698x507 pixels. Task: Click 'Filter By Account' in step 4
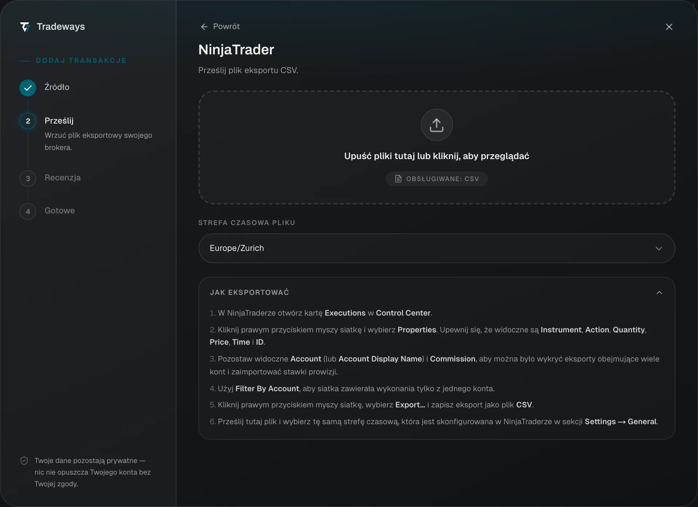click(x=267, y=389)
